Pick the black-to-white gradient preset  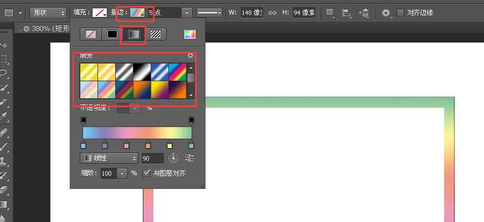(141, 71)
